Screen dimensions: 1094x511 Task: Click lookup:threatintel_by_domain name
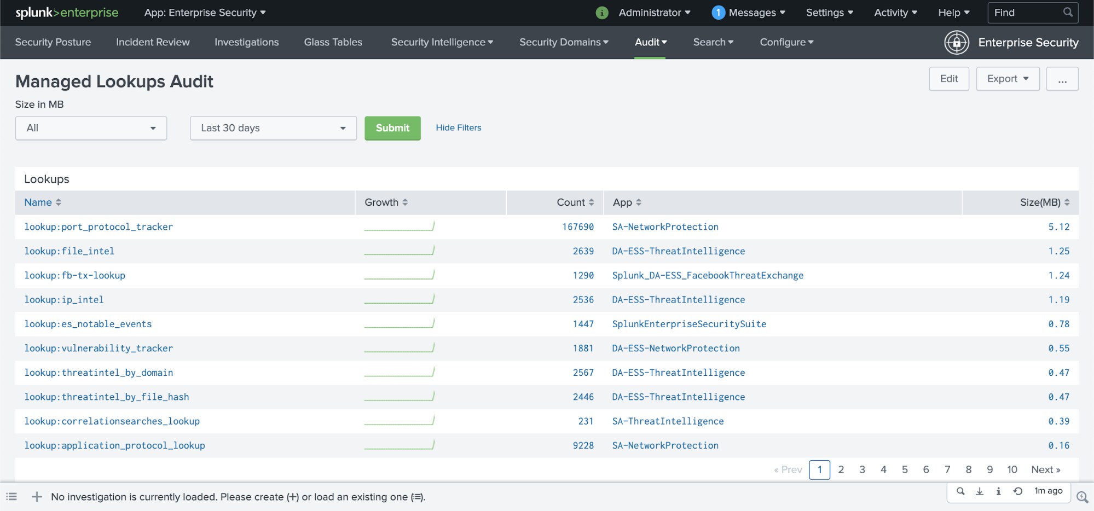click(99, 373)
